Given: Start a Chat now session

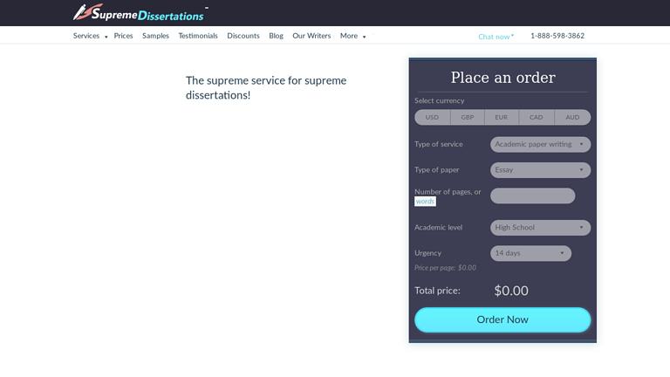Looking at the screenshot, I should [496, 37].
